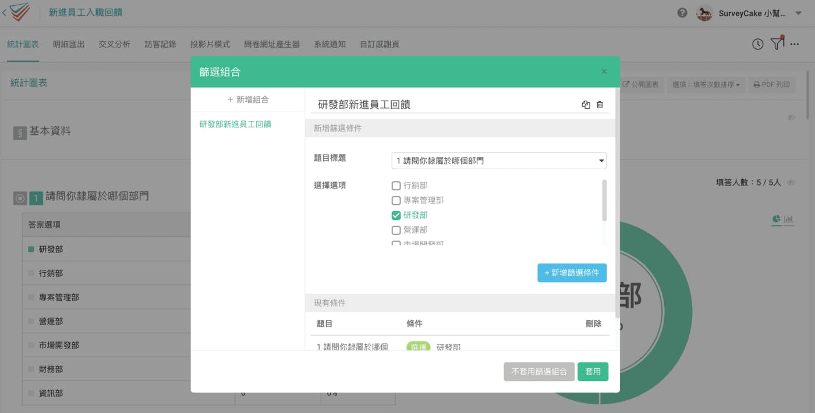
Task: Click the 套用 apply button
Action: 593,372
